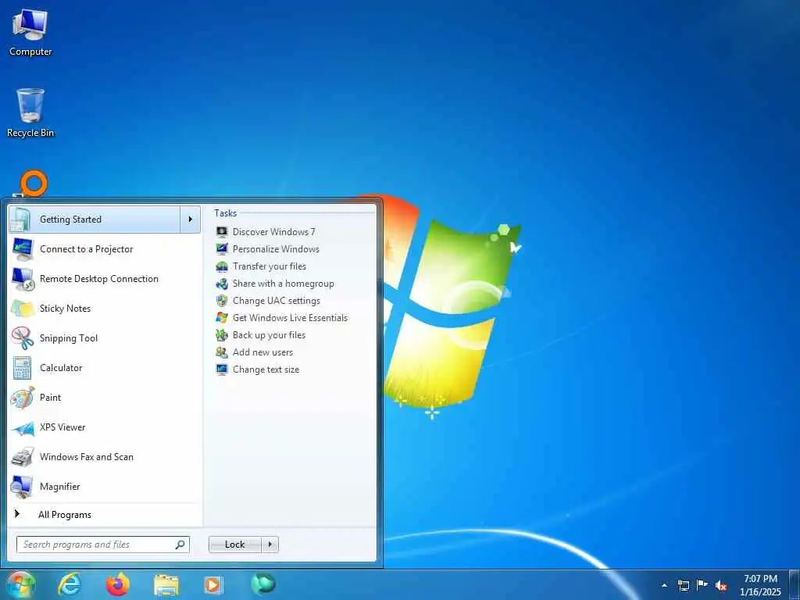Click the Change text size icon
The image size is (800, 600).
222,370
